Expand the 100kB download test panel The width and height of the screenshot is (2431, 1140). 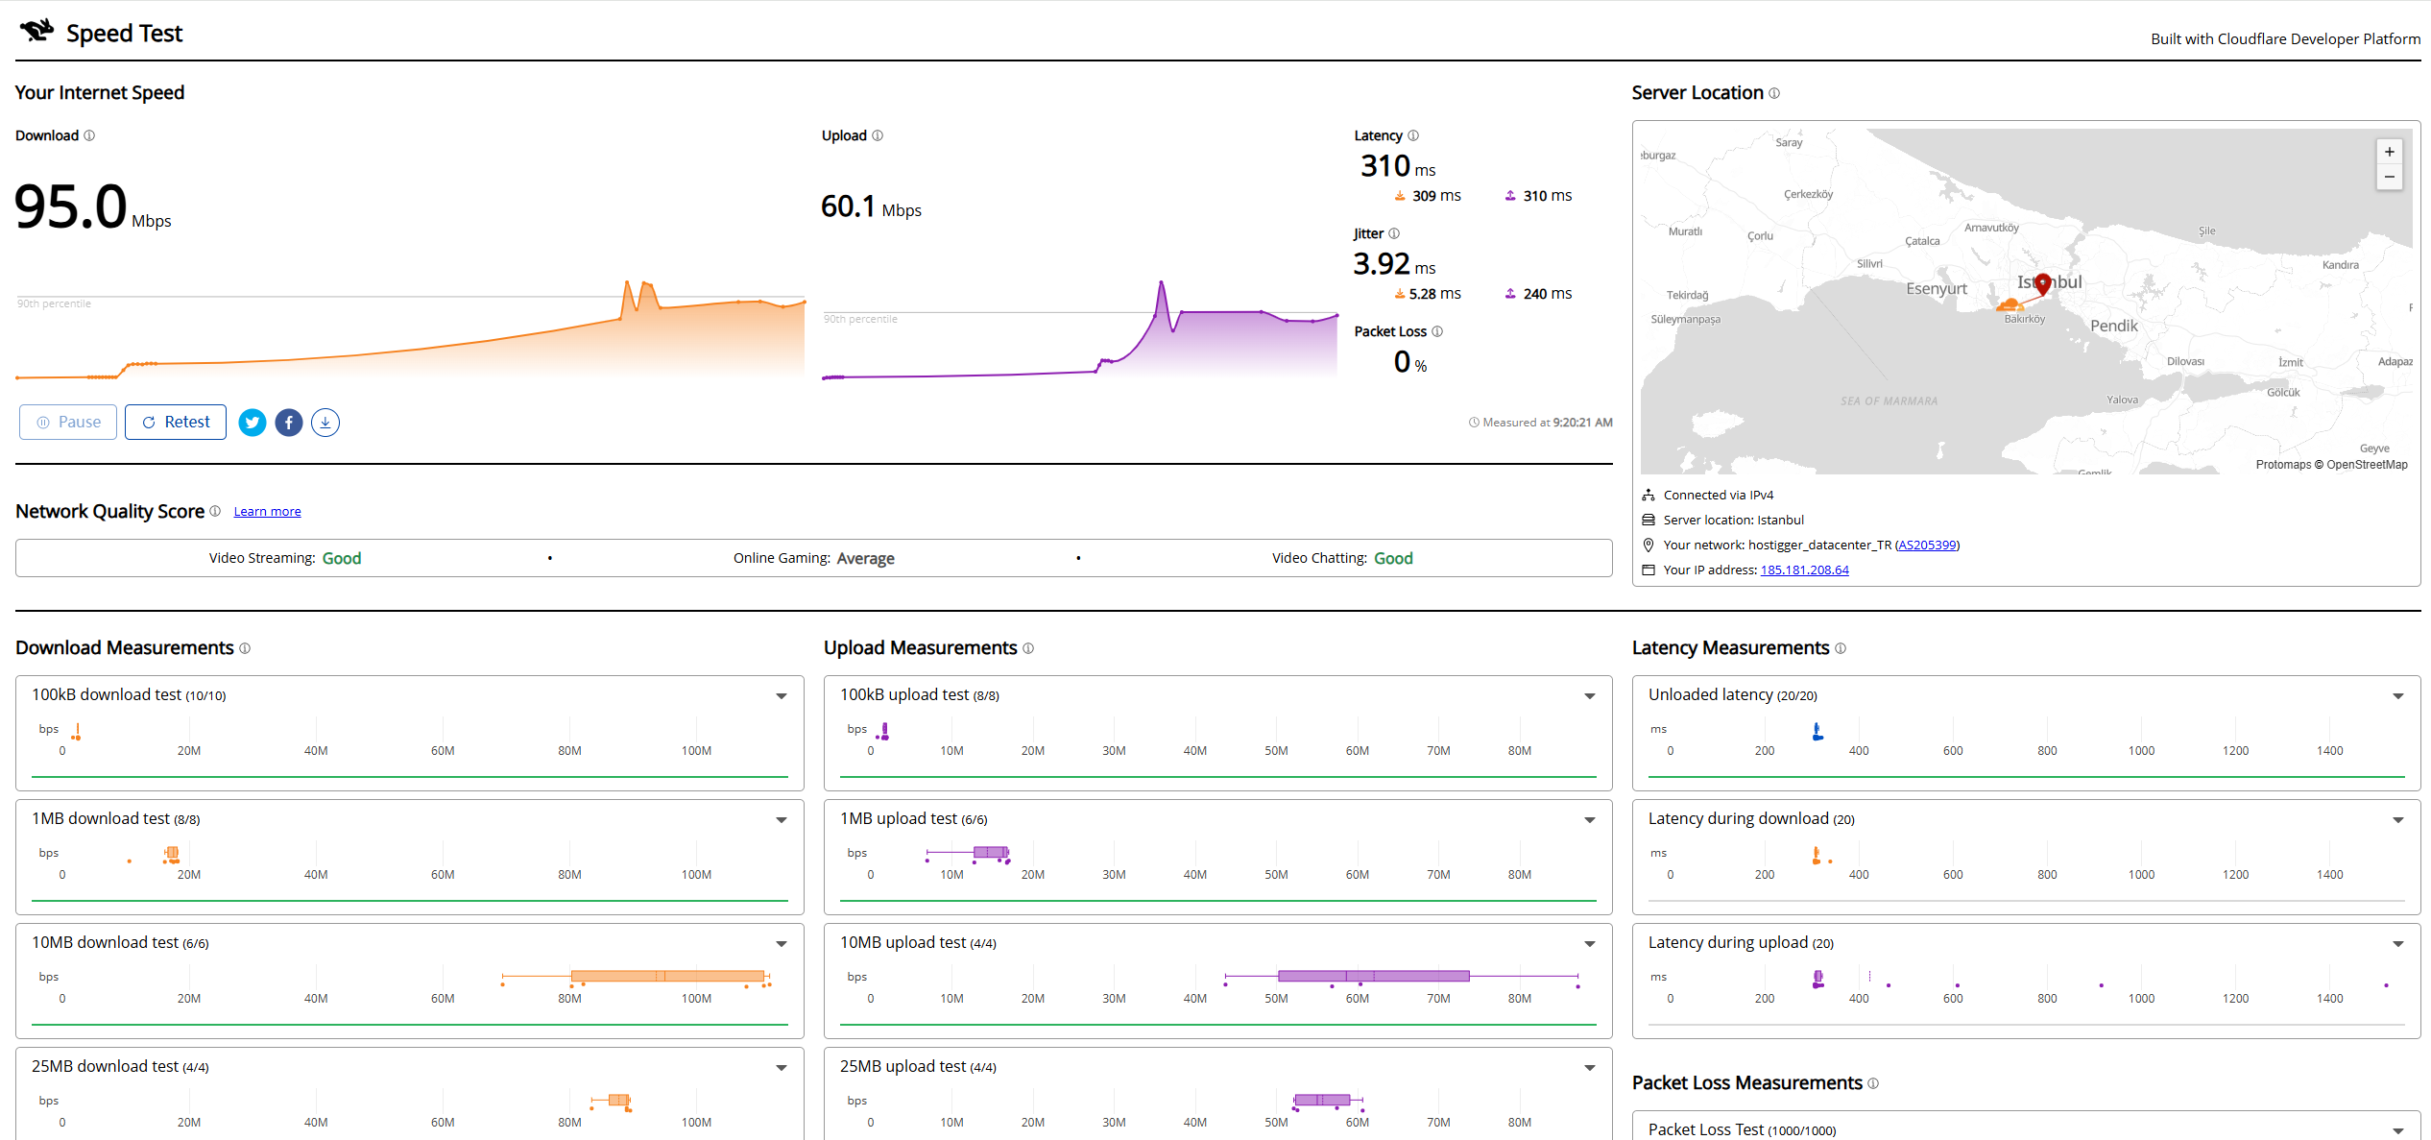[782, 696]
